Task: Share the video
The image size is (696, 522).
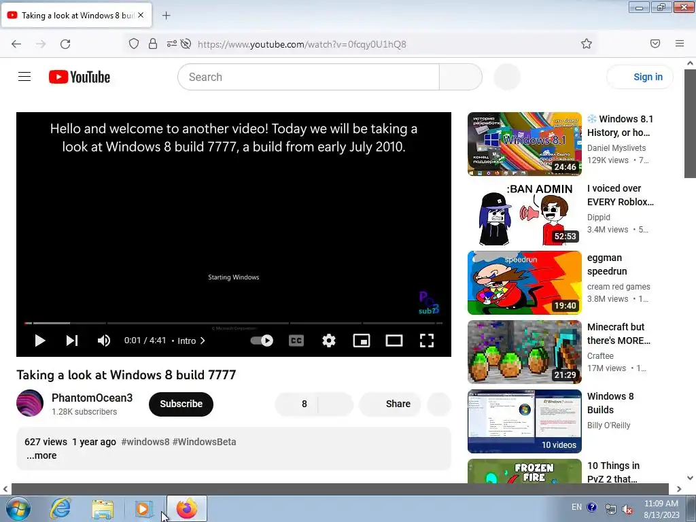Action: 389,404
